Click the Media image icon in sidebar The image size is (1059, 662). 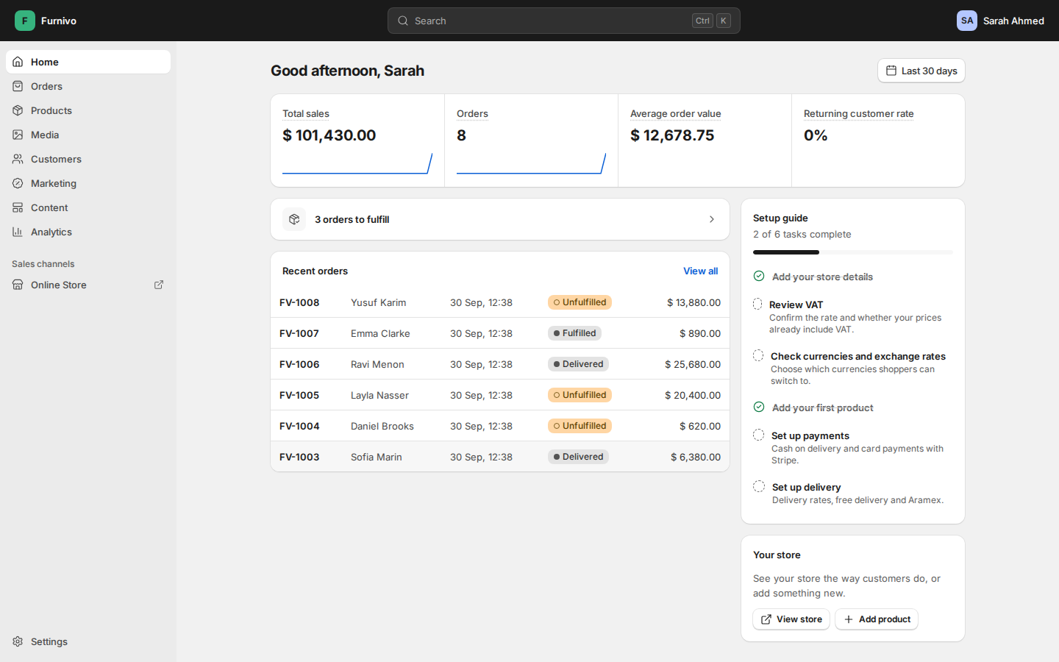pyautogui.click(x=18, y=135)
